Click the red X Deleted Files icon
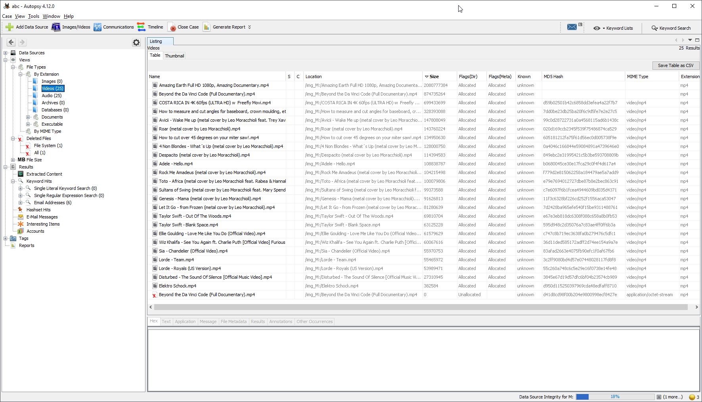Viewport: 702px width, 402px height. pyautogui.click(x=20, y=139)
